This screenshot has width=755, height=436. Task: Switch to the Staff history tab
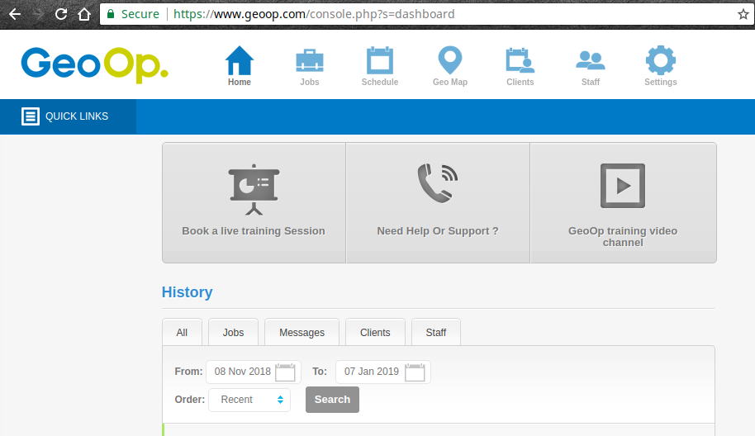pyautogui.click(x=436, y=333)
